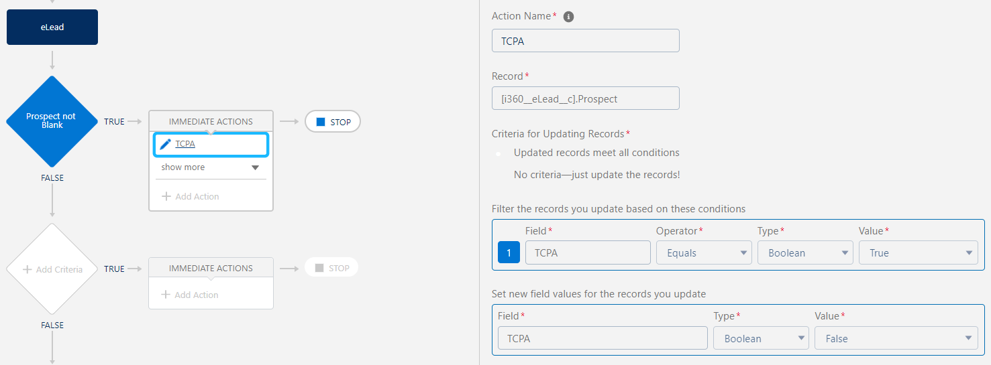
Task: Click 'Set new field values' heading
Action: tap(598, 294)
